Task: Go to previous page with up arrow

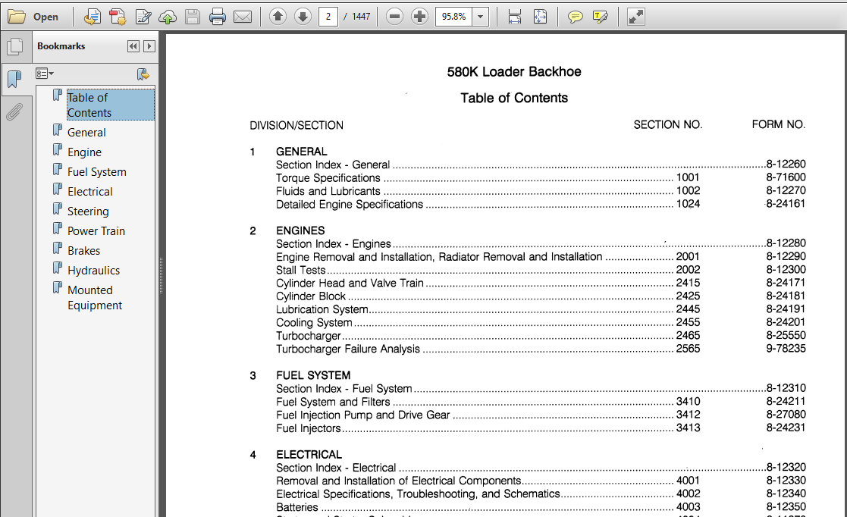Action: click(278, 17)
